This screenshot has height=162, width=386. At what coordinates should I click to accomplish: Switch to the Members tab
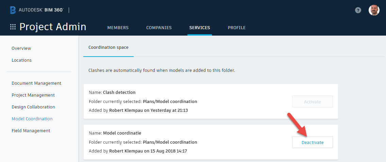(x=118, y=28)
